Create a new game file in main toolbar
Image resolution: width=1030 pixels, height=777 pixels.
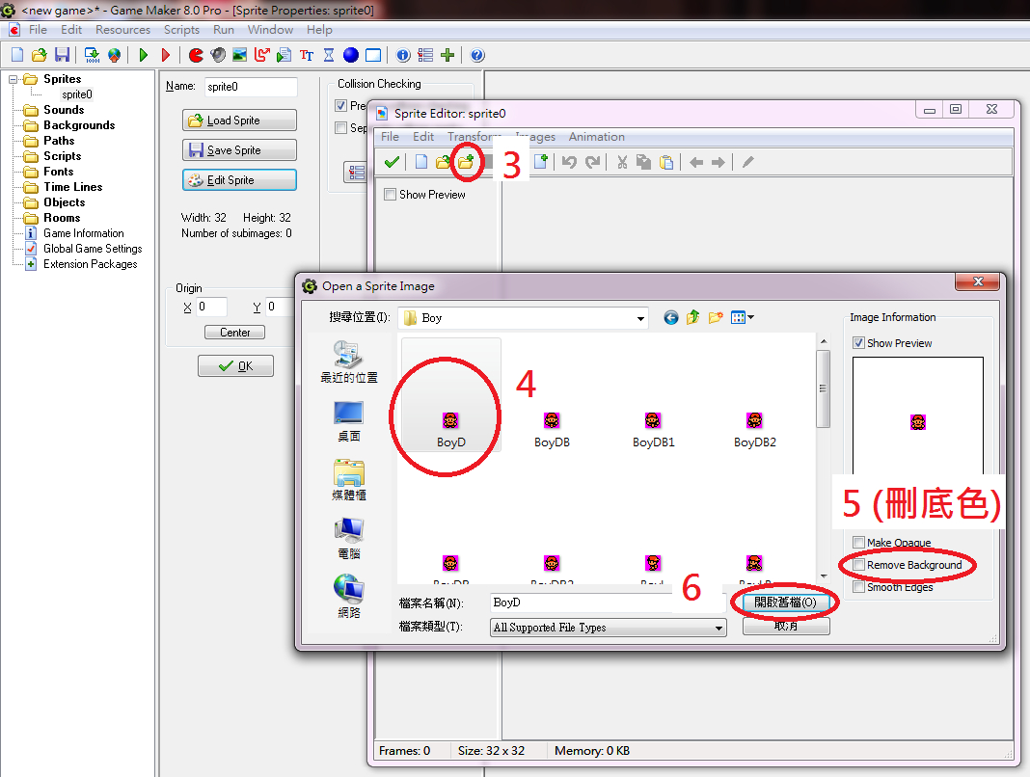pyautogui.click(x=17, y=55)
